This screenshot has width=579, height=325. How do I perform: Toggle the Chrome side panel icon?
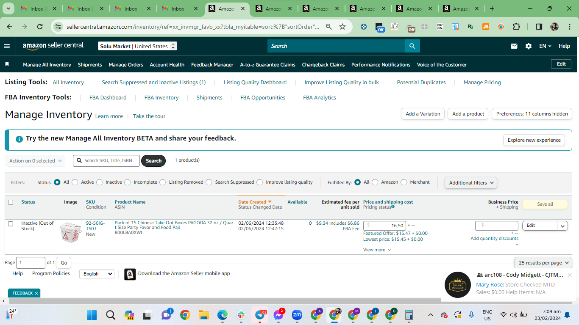[x=539, y=27]
